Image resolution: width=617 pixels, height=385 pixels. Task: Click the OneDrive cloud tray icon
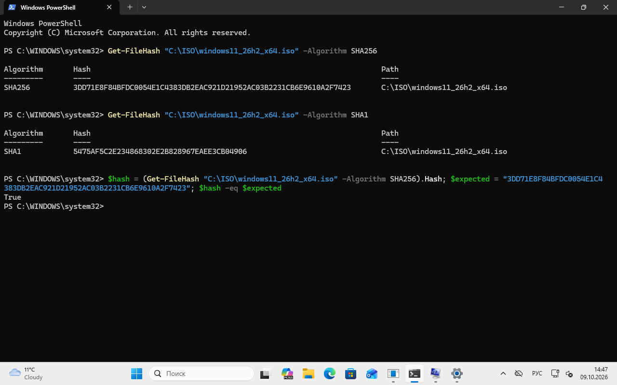click(x=519, y=373)
